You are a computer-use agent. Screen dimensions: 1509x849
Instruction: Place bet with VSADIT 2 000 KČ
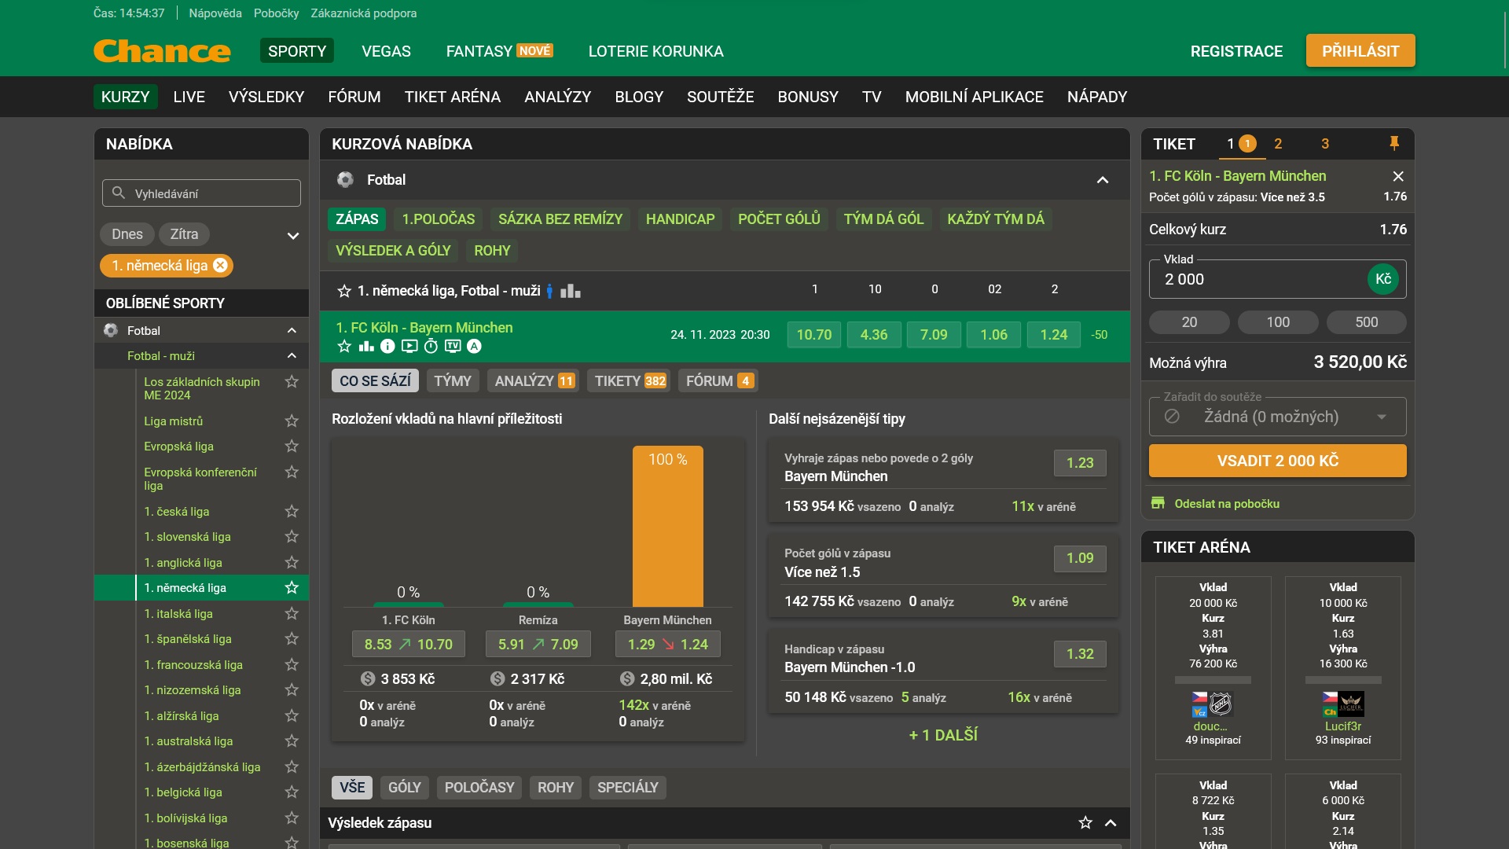coord(1277,461)
